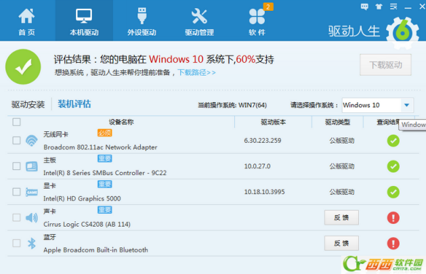This screenshot has height=274, width=426.
Task: Open the 本机驱动 monitor tab
Action: (84, 21)
